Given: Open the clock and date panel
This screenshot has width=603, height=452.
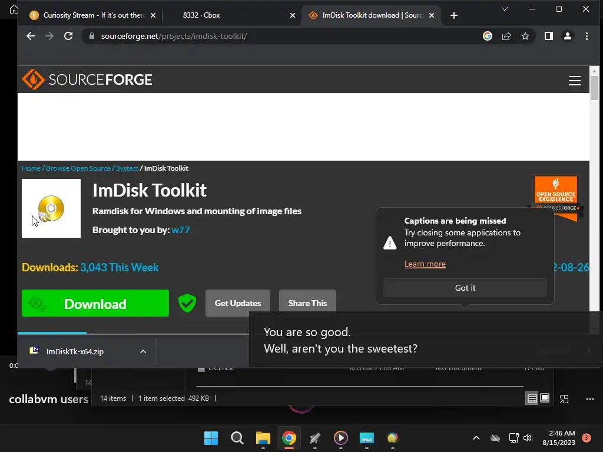Looking at the screenshot, I should tap(559, 438).
